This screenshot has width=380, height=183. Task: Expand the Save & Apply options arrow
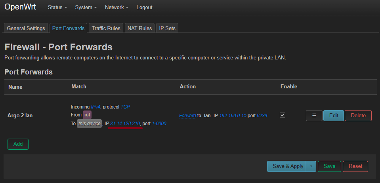click(311, 166)
